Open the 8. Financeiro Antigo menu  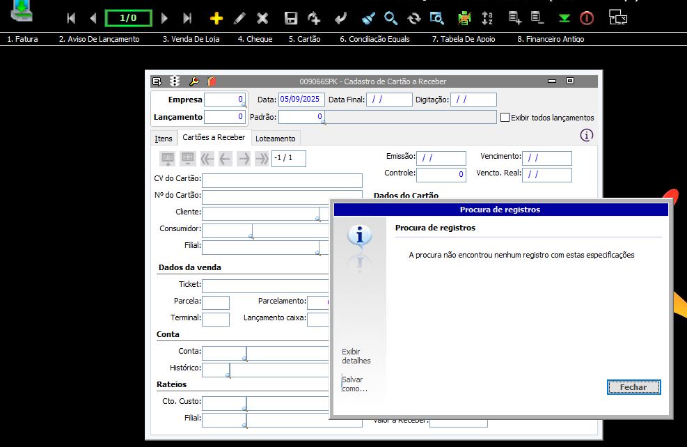click(x=551, y=39)
